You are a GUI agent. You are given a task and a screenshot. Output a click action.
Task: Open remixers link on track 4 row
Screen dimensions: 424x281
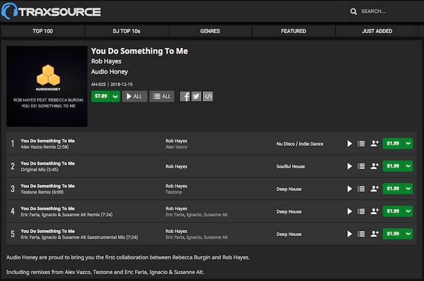click(196, 215)
